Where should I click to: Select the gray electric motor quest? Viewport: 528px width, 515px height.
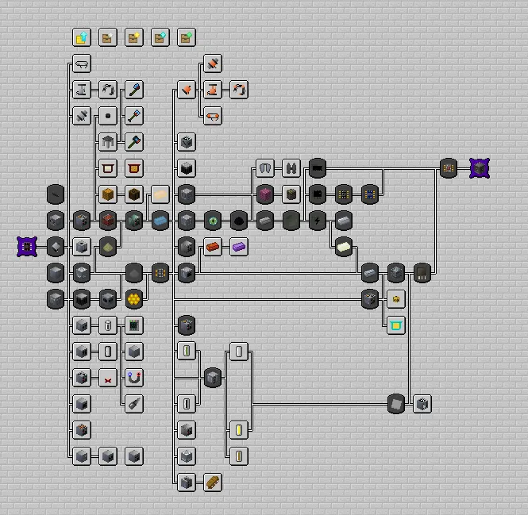(x=82, y=116)
